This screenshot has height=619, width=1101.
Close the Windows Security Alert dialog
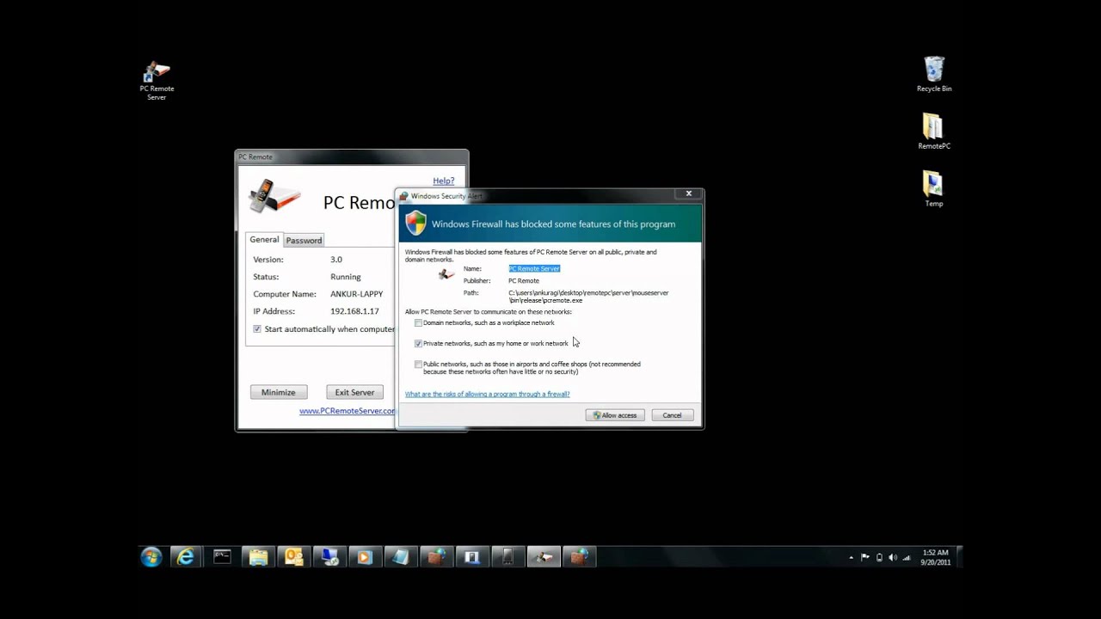coord(688,193)
